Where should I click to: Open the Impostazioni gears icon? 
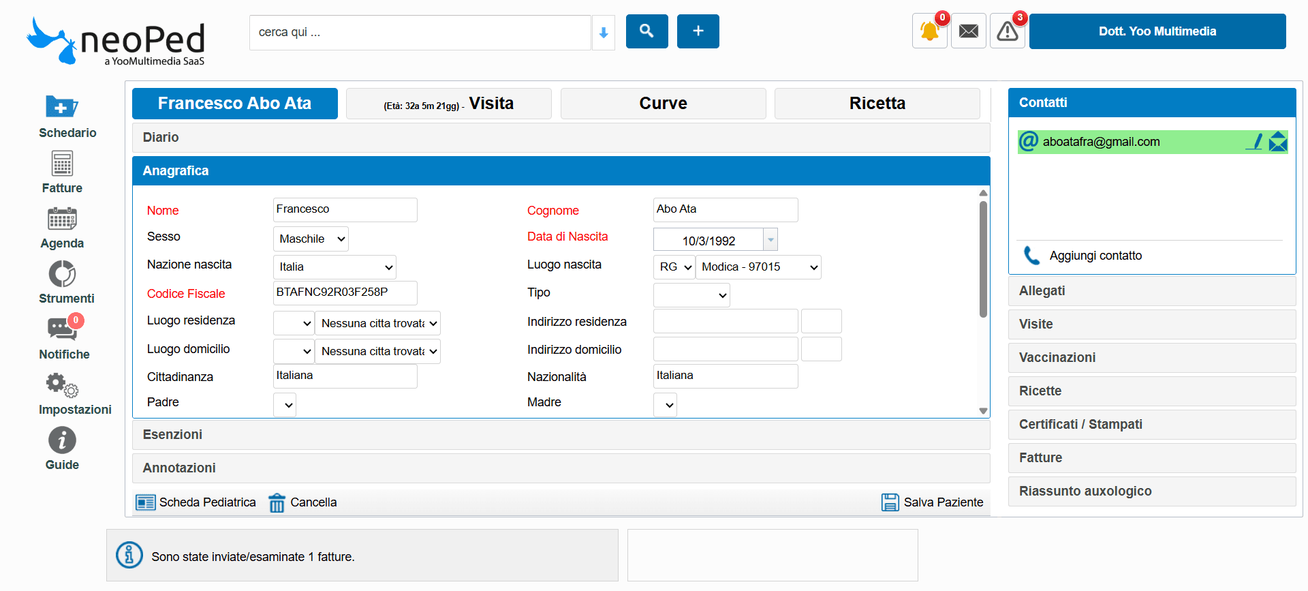(62, 384)
